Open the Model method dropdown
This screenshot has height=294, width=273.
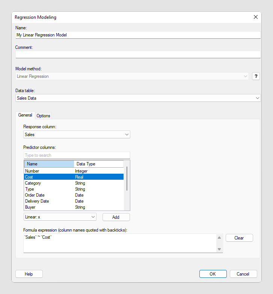coord(132,76)
